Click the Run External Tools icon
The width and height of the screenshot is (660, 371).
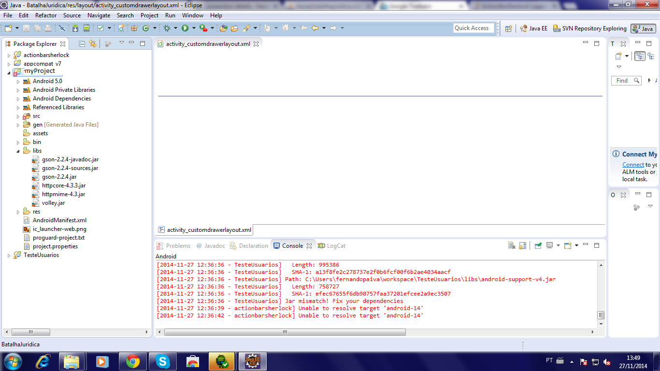coord(203,28)
